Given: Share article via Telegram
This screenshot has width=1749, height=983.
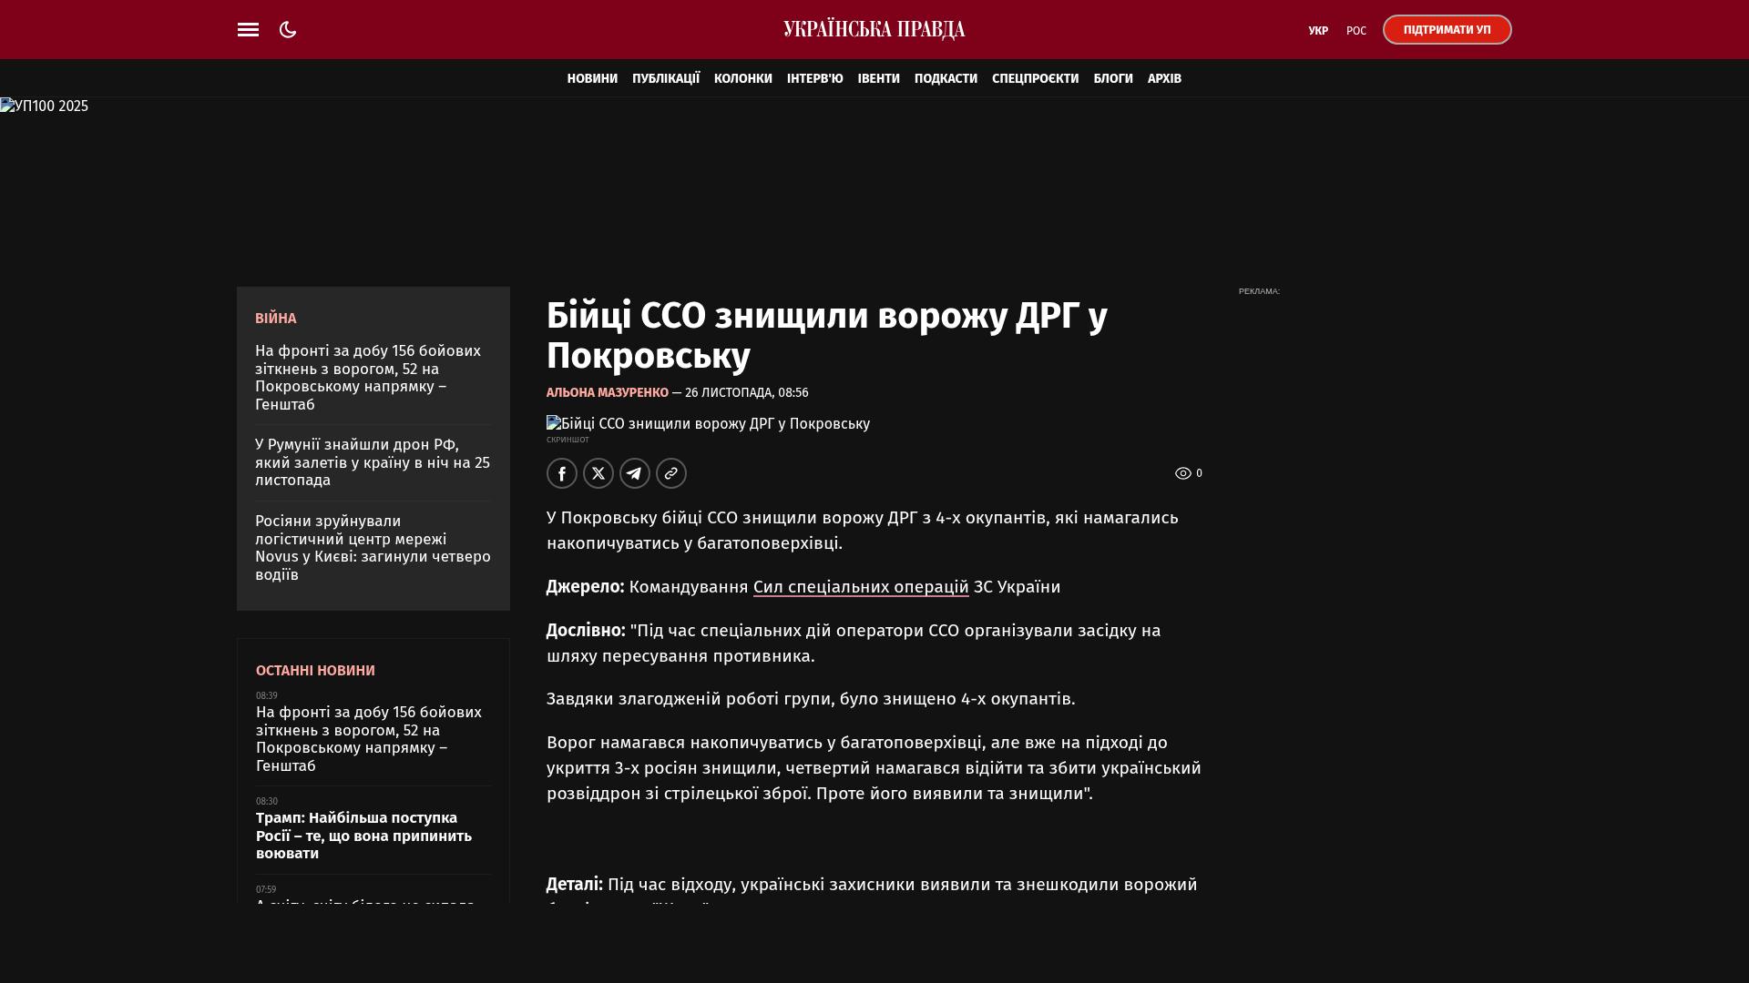Looking at the screenshot, I should pyautogui.click(x=635, y=473).
